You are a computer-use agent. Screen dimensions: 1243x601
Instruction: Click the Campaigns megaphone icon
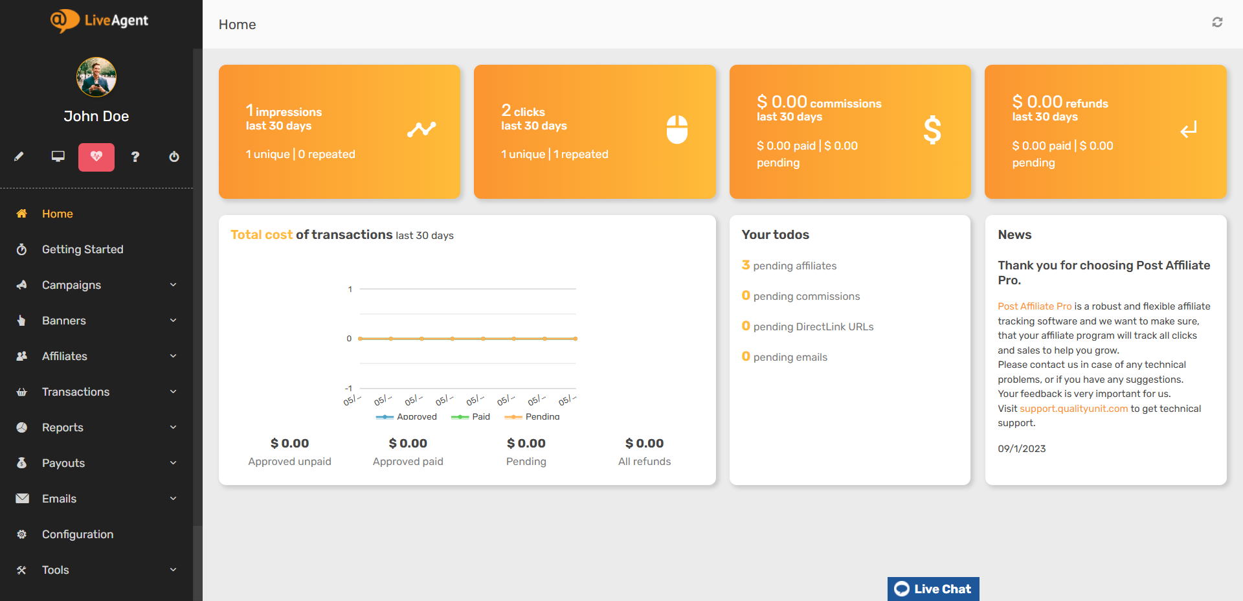[22, 285]
